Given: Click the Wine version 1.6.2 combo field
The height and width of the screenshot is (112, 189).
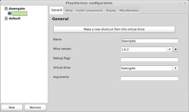Looking at the screenshot, I should pos(143,50).
